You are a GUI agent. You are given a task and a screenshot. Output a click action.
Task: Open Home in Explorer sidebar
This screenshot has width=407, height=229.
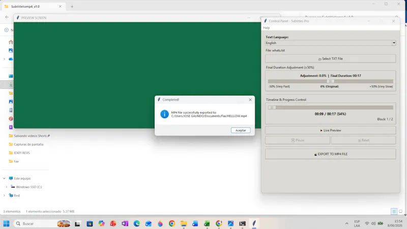pos(11,42)
